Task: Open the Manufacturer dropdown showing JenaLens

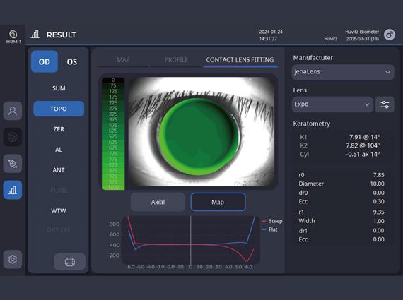Action: [x=343, y=72]
